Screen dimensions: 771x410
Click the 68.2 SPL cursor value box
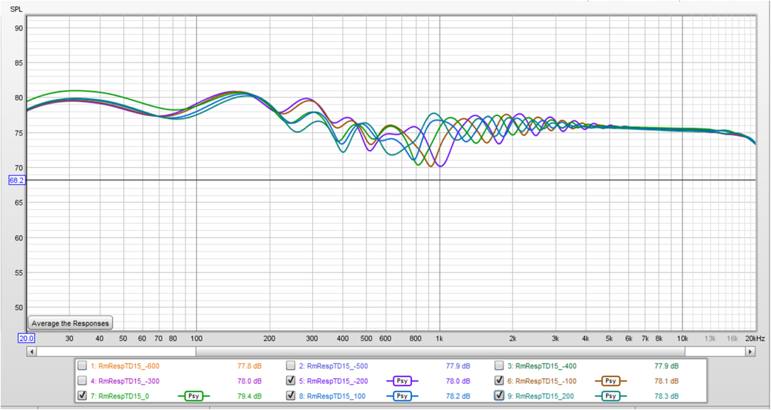click(16, 180)
